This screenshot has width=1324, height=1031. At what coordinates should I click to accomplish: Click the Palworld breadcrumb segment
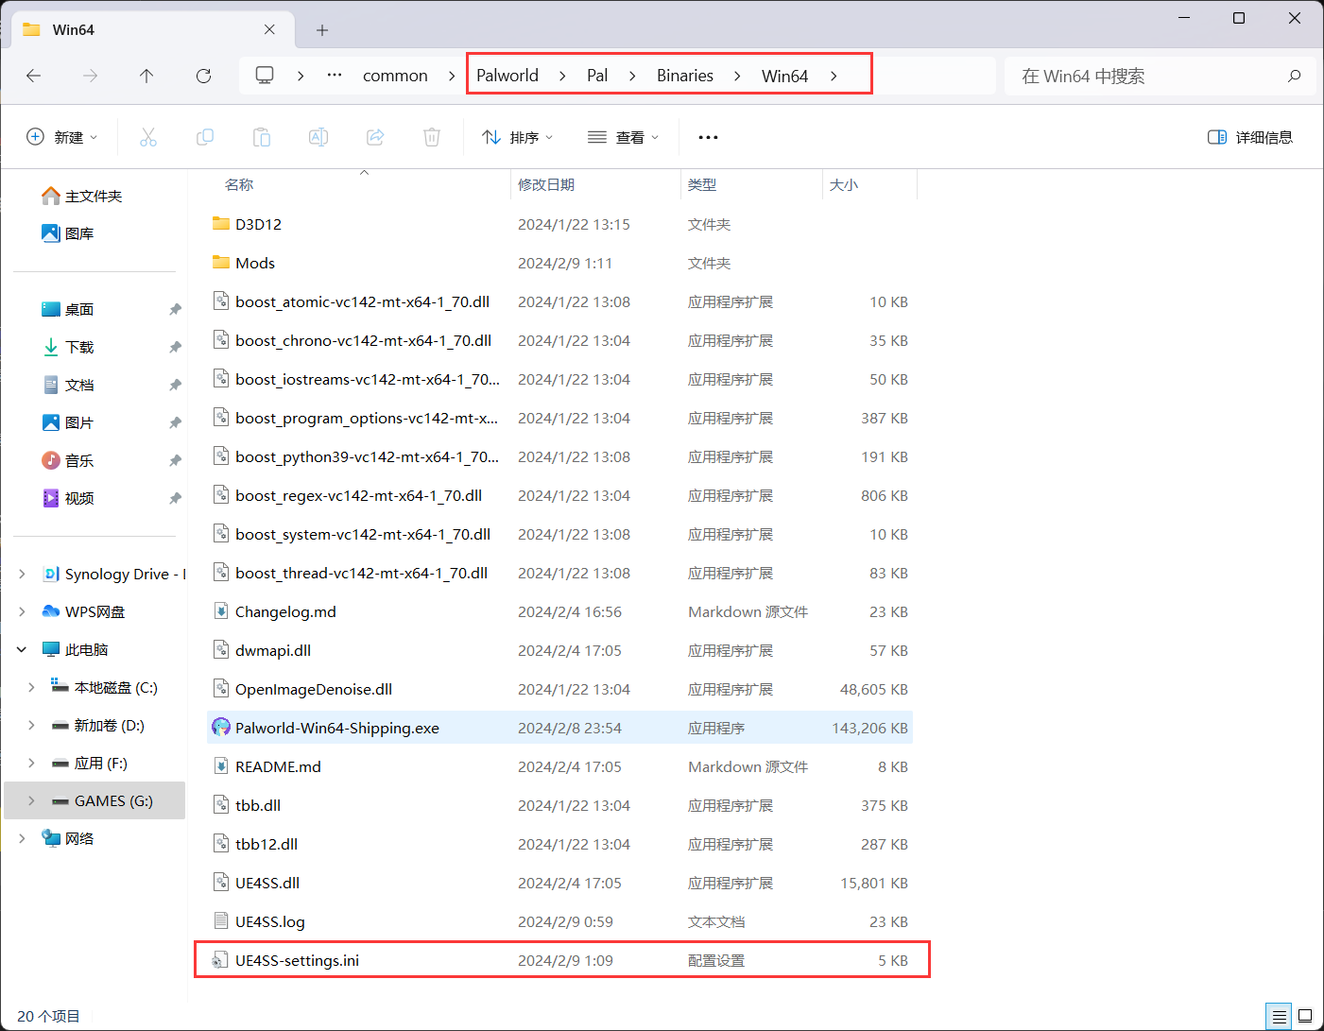507,76
